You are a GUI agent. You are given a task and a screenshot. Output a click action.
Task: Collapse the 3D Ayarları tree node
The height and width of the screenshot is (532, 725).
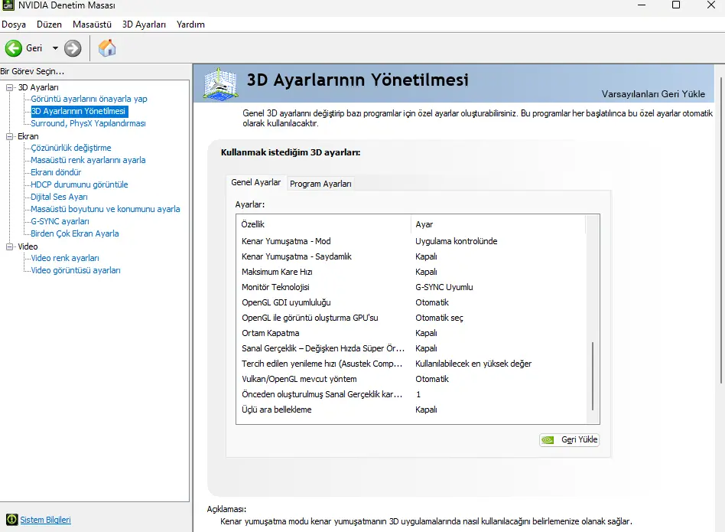9,87
